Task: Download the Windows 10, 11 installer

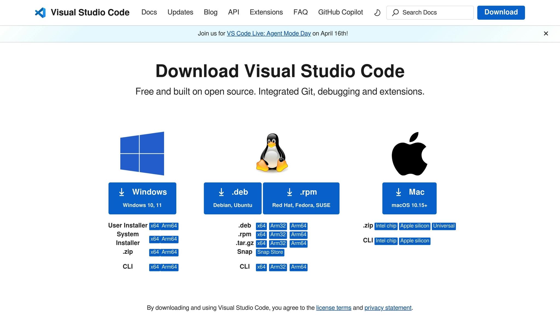Action: (142, 198)
